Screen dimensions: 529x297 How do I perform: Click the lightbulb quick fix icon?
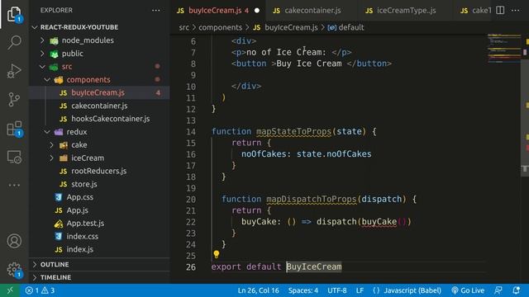217,254
